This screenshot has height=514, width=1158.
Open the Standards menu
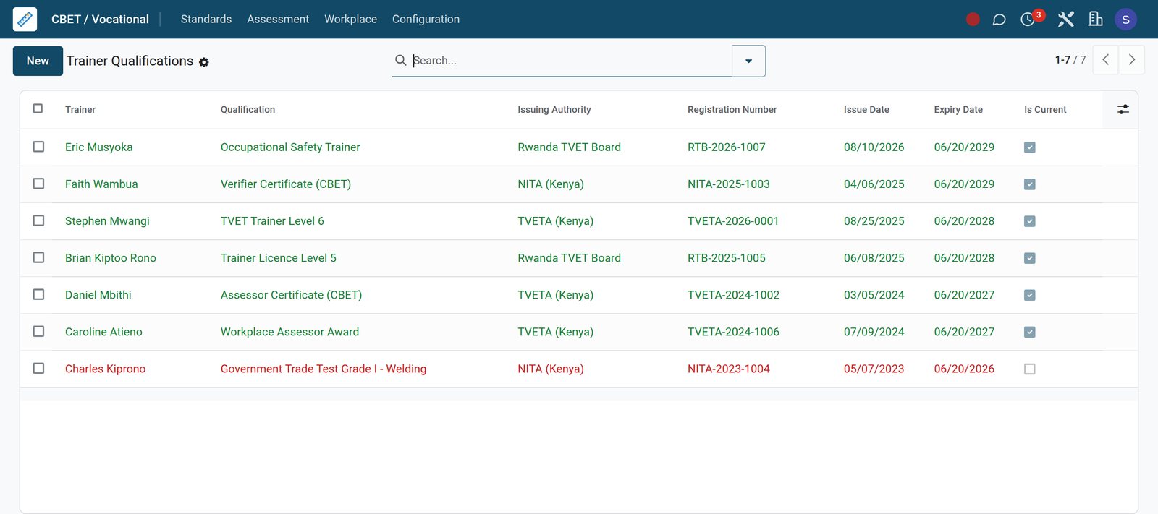[x=206, y=19]
